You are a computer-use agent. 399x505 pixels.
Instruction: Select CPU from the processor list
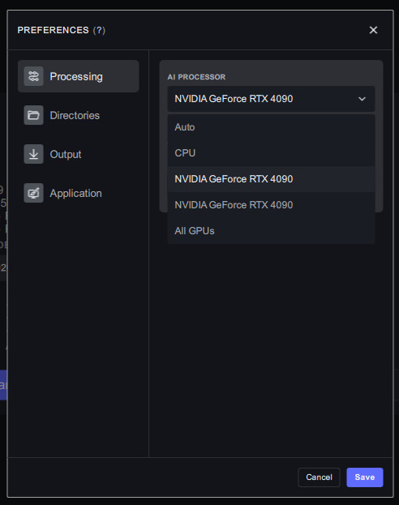click(271, 153)
